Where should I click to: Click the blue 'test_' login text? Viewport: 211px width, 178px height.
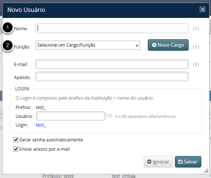point(41,125)
